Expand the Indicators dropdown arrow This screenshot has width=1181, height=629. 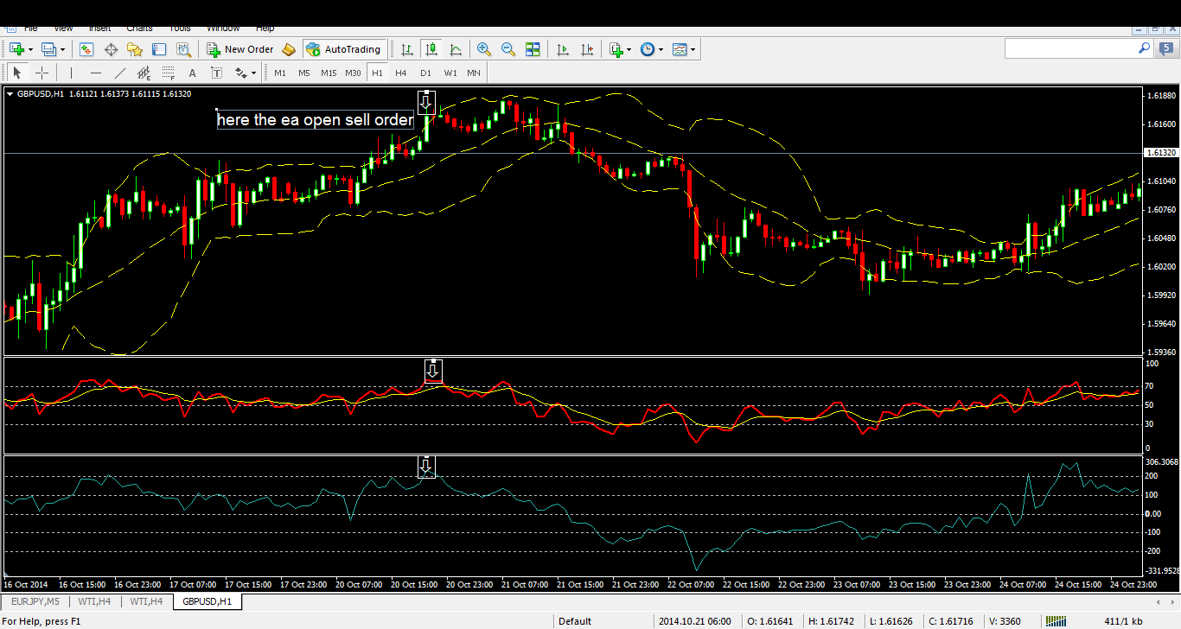629,49
